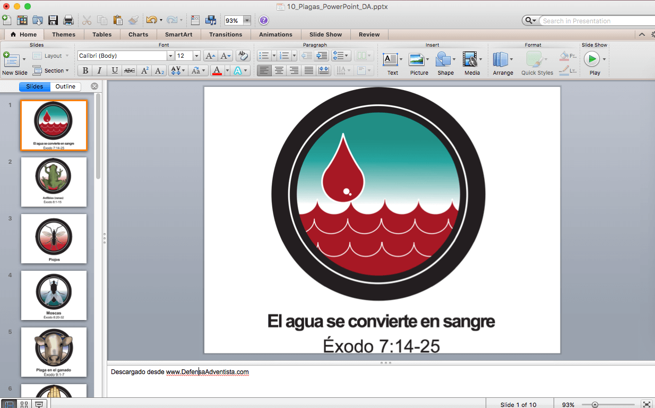Start presenter view from status bar
This screenshot has height=408, width=655.
click(x=39, y=404)
